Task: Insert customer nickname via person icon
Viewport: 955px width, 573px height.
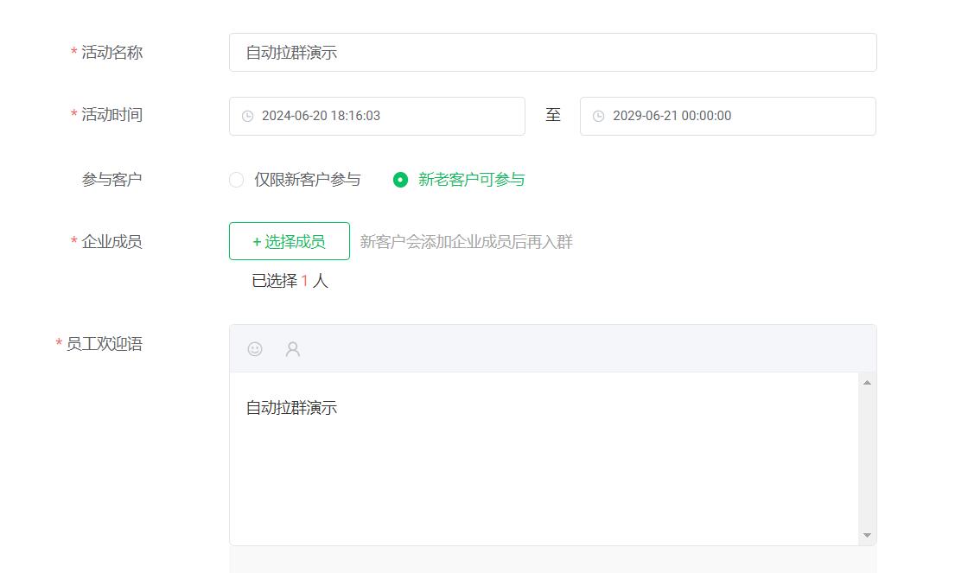Action: pyautogui.click(x=292, y=349)
